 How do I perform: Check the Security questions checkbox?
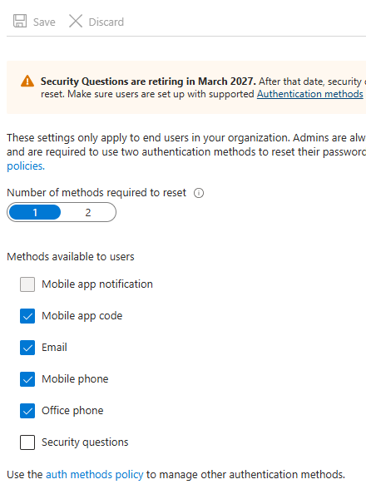tap(27, 442)
